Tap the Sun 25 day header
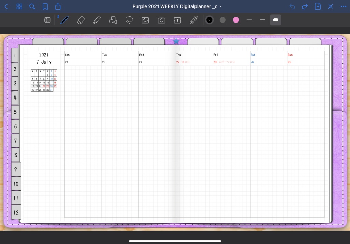 [306, 58]
